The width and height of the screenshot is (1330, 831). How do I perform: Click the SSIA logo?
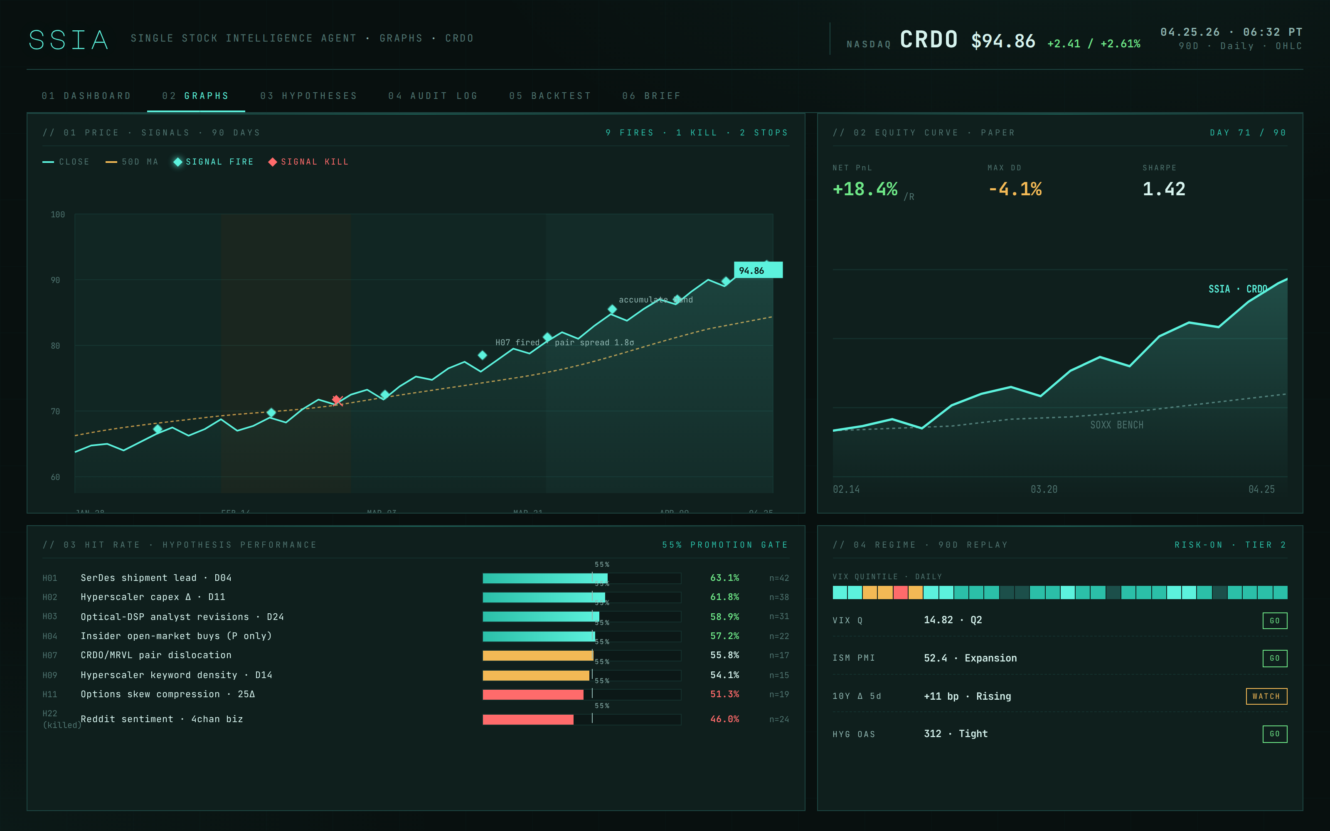(68, 39)
